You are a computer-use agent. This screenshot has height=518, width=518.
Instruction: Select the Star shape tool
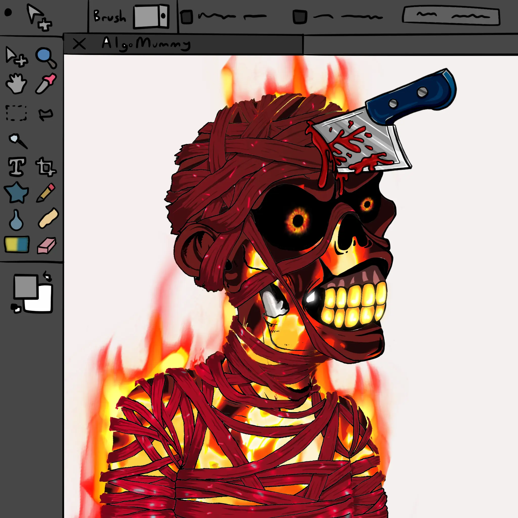coord(17,192)
